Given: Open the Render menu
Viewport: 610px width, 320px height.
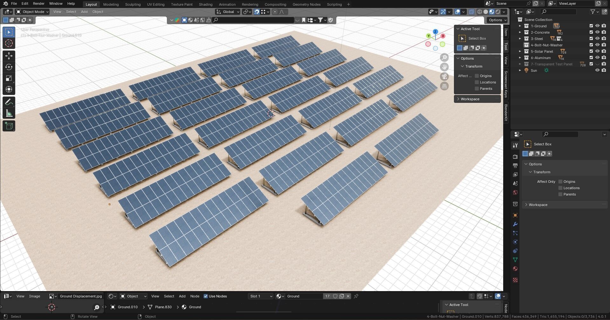Looking at the screenshot, I should 38,3.
